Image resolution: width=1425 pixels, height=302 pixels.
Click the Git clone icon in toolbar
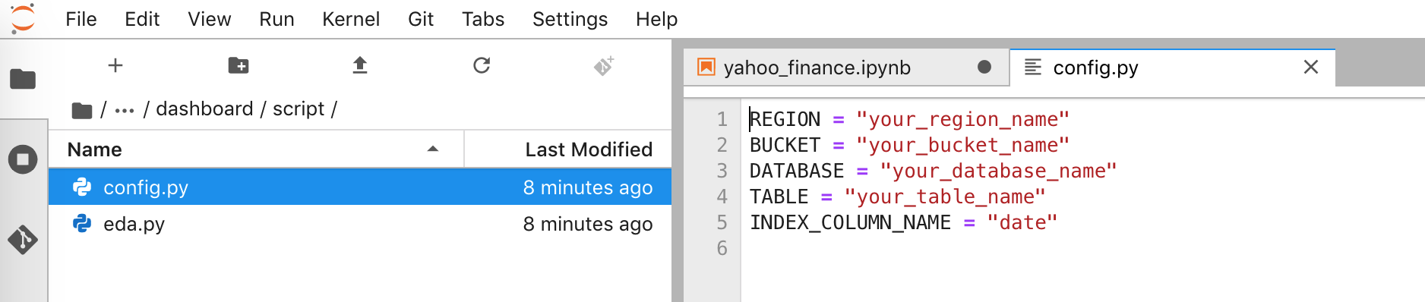click(x=604, y=66)
